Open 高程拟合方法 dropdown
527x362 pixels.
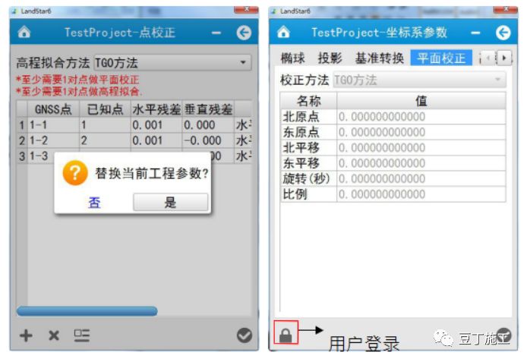(172, 62)
